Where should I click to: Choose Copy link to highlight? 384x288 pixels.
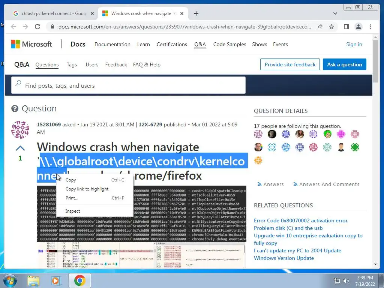click(95, 189)
